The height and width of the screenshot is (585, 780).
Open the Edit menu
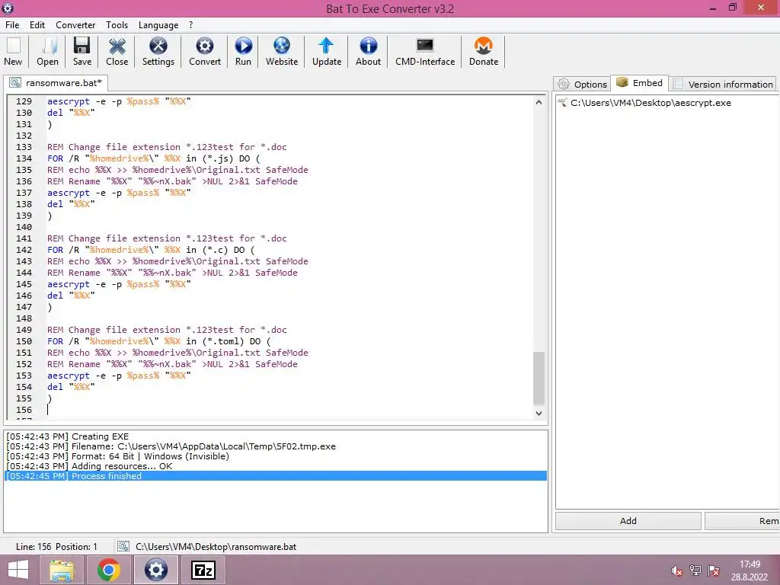[x=37, y=25]
